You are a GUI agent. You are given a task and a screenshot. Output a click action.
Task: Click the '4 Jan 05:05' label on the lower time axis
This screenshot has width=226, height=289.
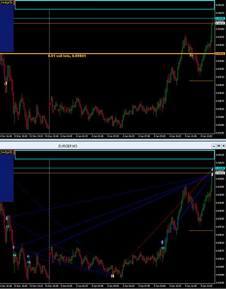(x=114, y=286)
